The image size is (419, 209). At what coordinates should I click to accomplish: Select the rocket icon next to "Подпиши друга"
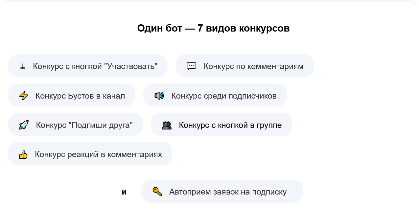tap(23, 124)
